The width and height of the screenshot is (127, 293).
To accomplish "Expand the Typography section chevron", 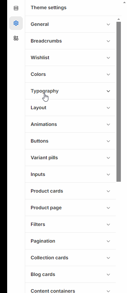I will coord(108,91).
